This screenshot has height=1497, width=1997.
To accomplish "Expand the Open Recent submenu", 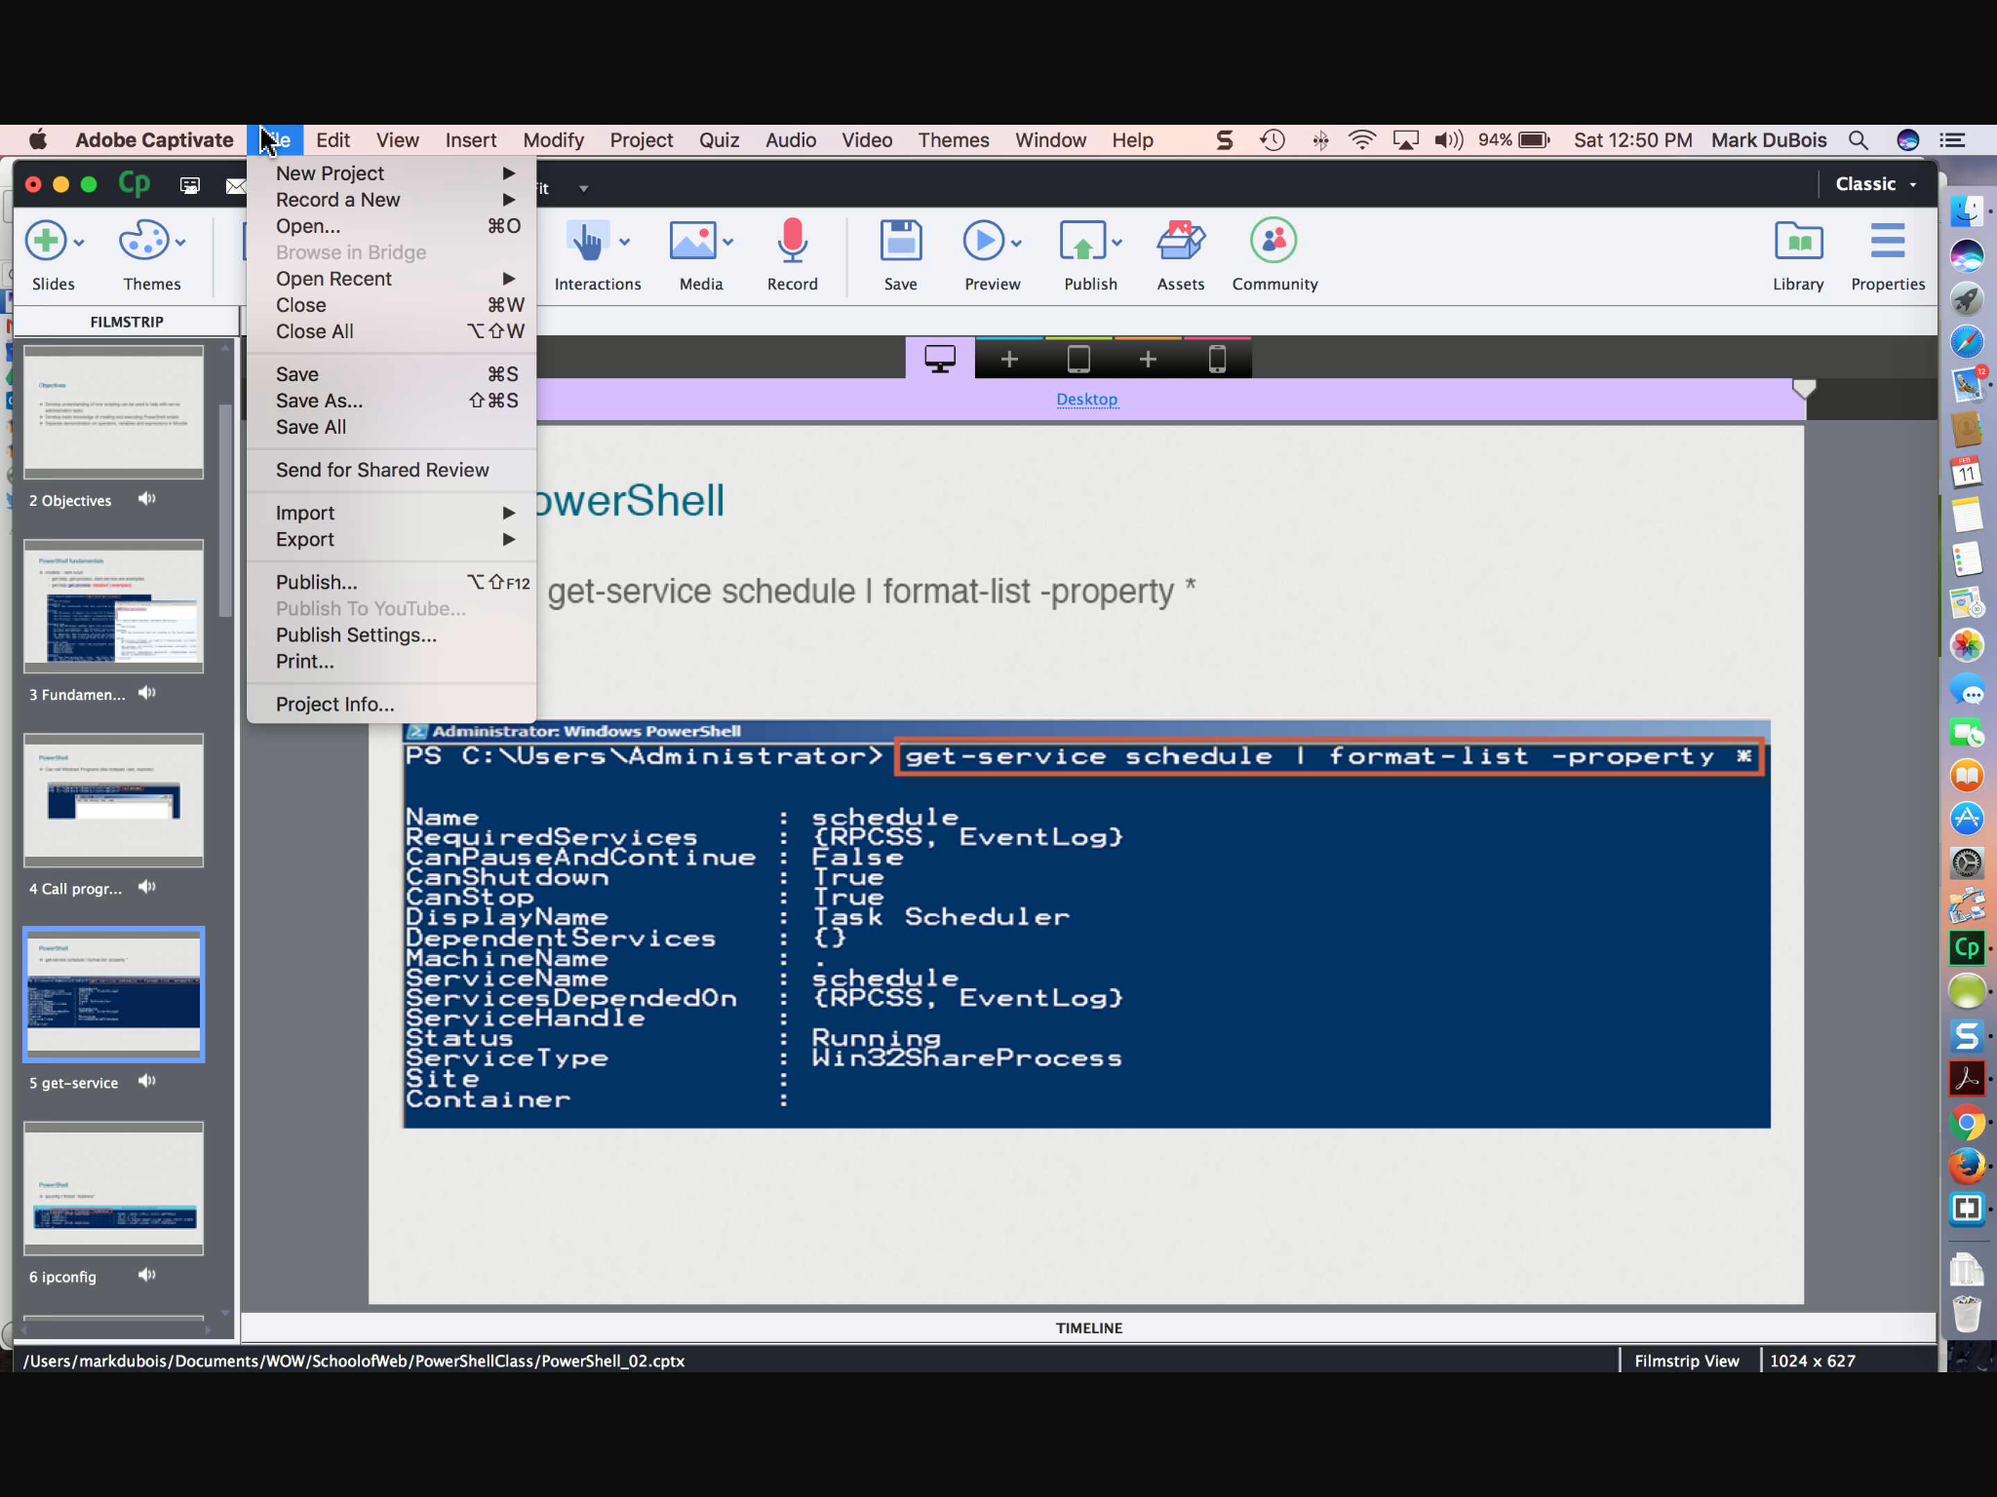I will click(x=391, y=279).
